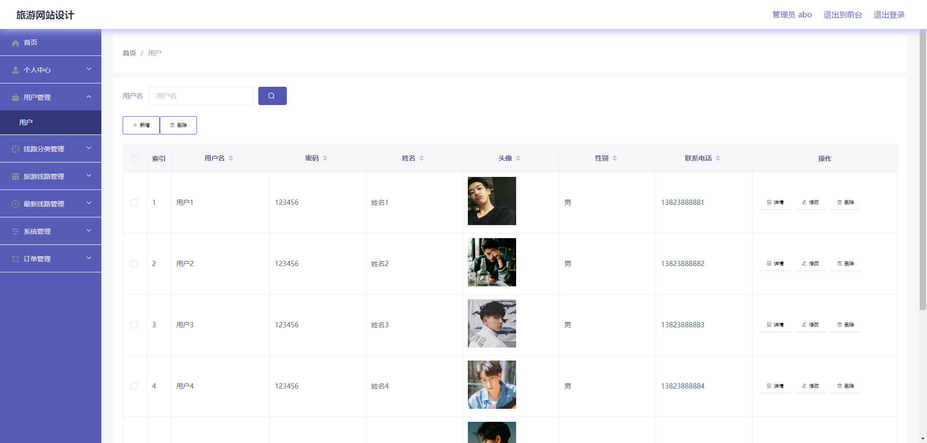Viewport: 927px width, 443px height.
Task: Click the 新增 add button
Action: [x=141, y=125]
